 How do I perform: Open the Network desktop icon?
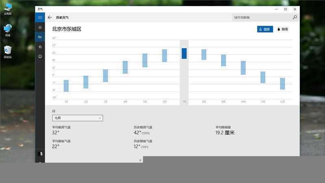tap(8, 30)
